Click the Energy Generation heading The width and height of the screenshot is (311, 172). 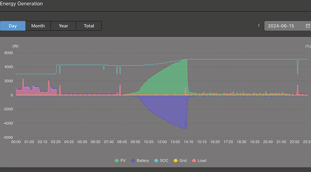22,4
